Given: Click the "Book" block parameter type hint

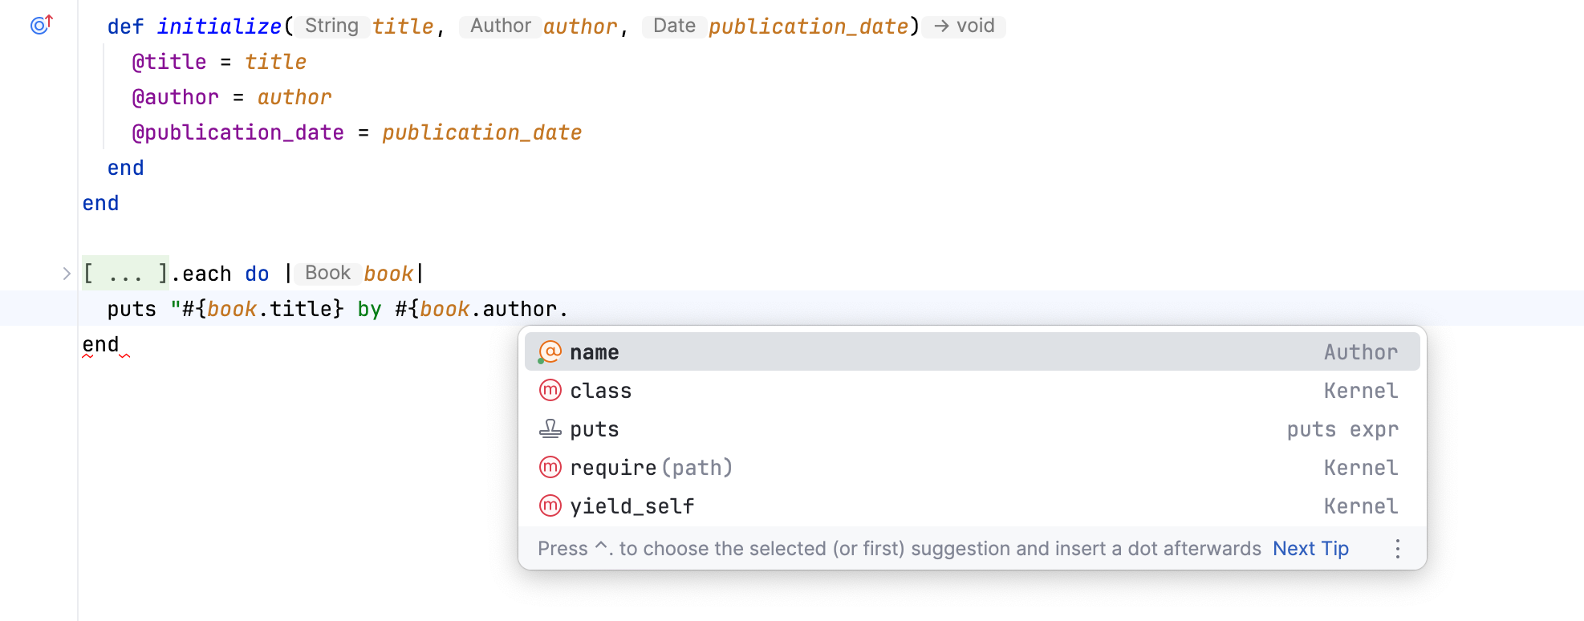Looking at the screenshot, I should tap(326, 272).
